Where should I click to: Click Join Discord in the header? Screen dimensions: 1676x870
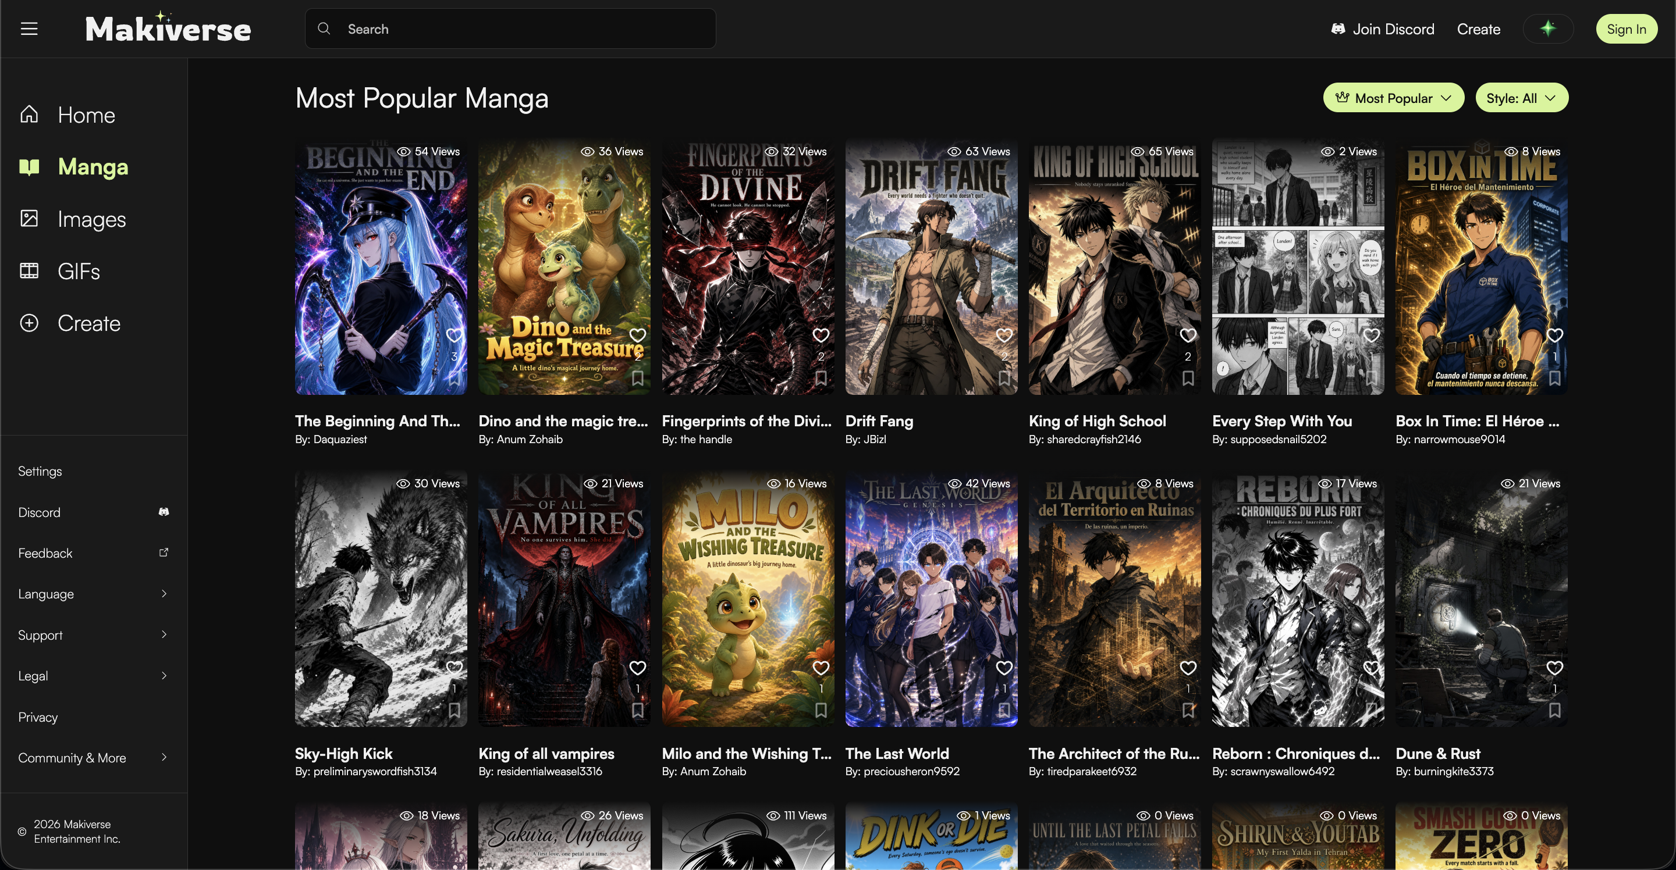1383,29
